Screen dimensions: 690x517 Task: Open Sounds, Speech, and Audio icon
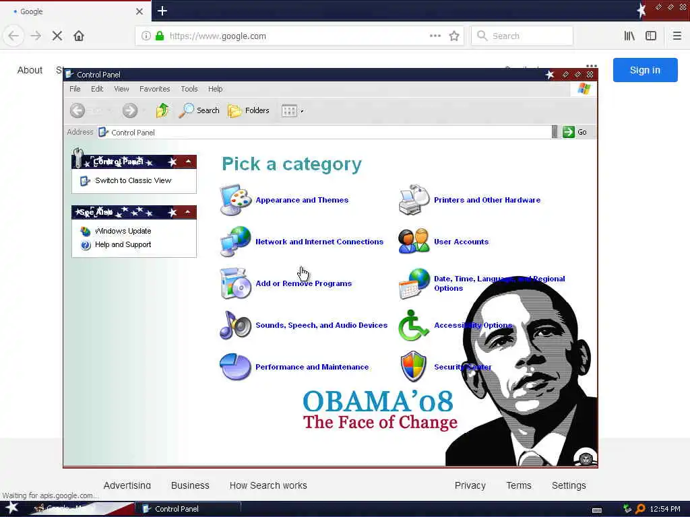pos(235,325)
